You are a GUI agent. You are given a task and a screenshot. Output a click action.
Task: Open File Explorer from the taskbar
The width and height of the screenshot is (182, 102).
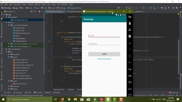tap(75, 99)
